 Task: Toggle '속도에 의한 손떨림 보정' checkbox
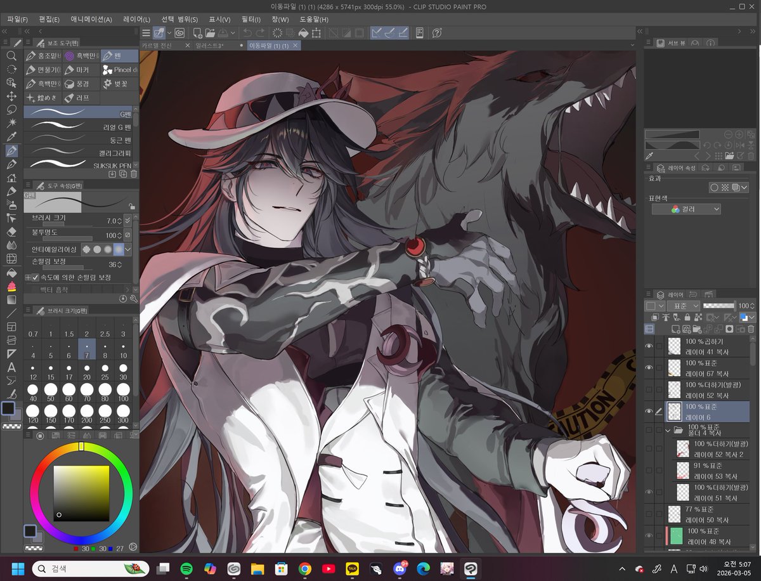(36, 277)
